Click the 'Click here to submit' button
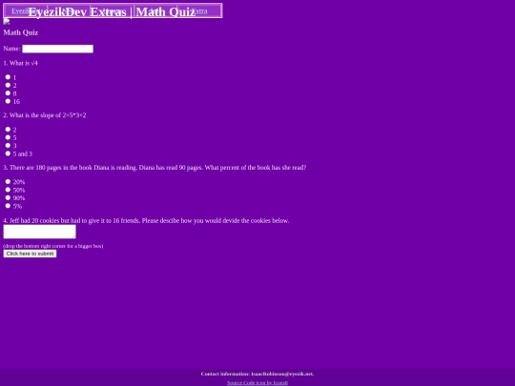The height and width of the screenshot is (386, 515). (x=30, y=254)
